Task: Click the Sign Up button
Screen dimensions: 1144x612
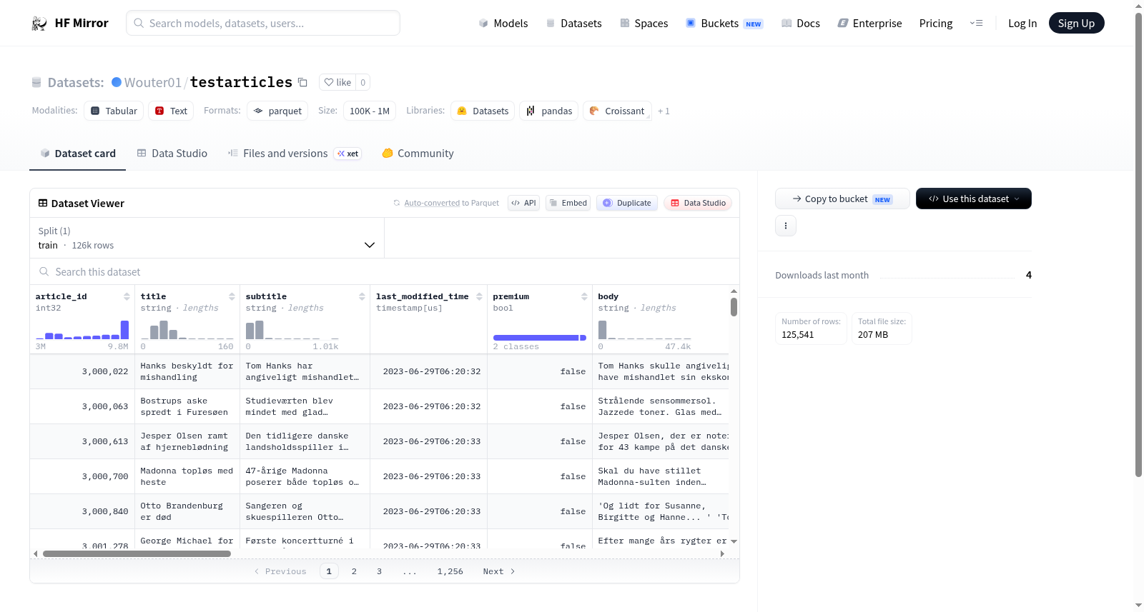Action: 1076,23
